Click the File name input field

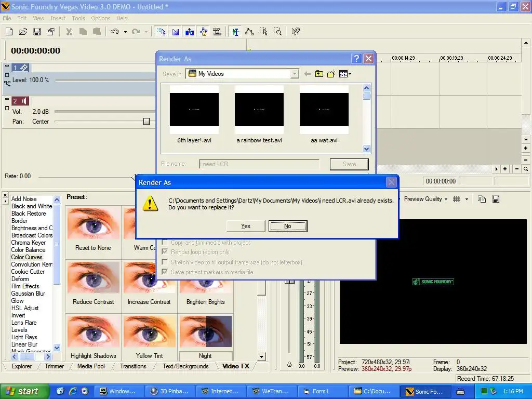[259, 164]
